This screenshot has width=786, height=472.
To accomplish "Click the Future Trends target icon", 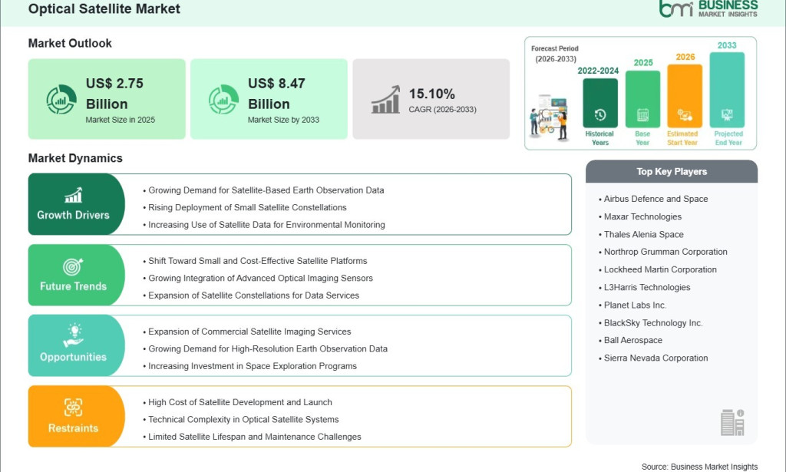I will [73, 266].
